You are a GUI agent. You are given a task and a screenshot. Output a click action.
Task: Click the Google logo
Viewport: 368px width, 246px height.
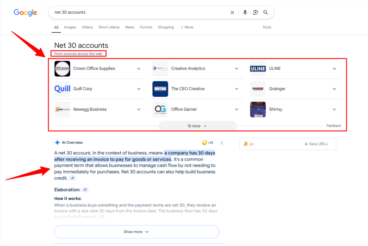tap(25, 13)
